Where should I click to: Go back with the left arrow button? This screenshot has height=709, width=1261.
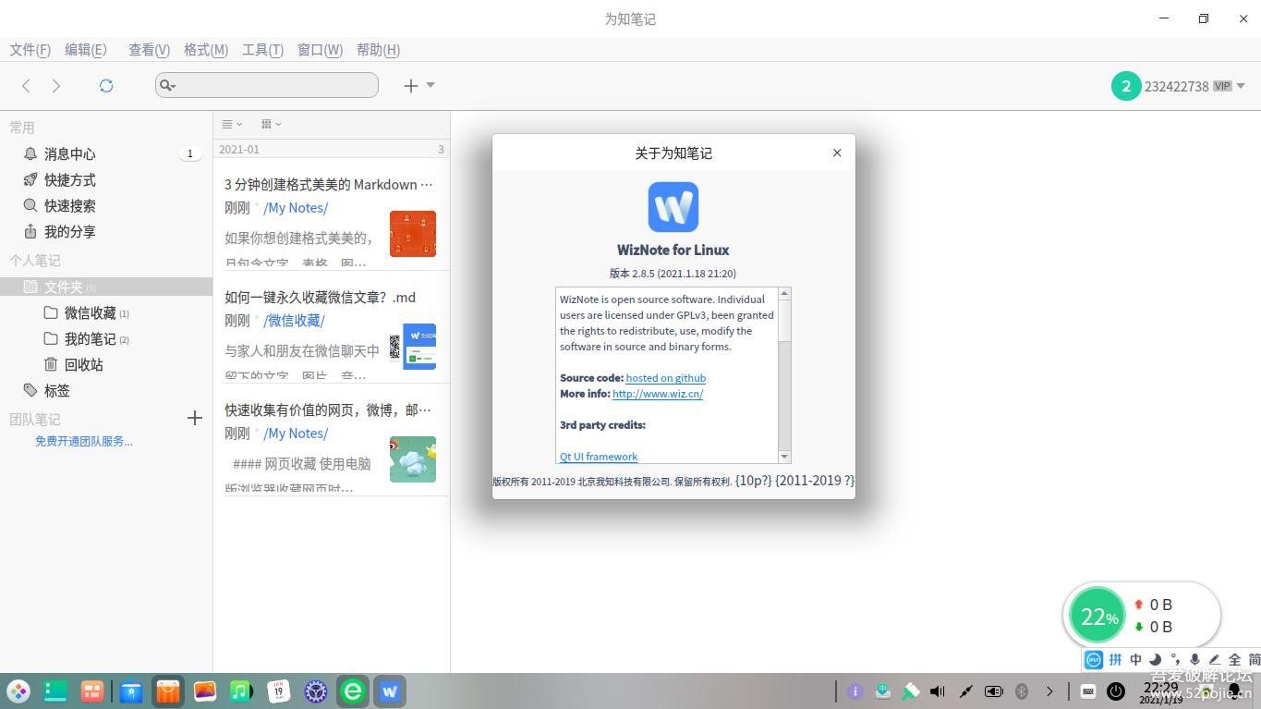26,85
